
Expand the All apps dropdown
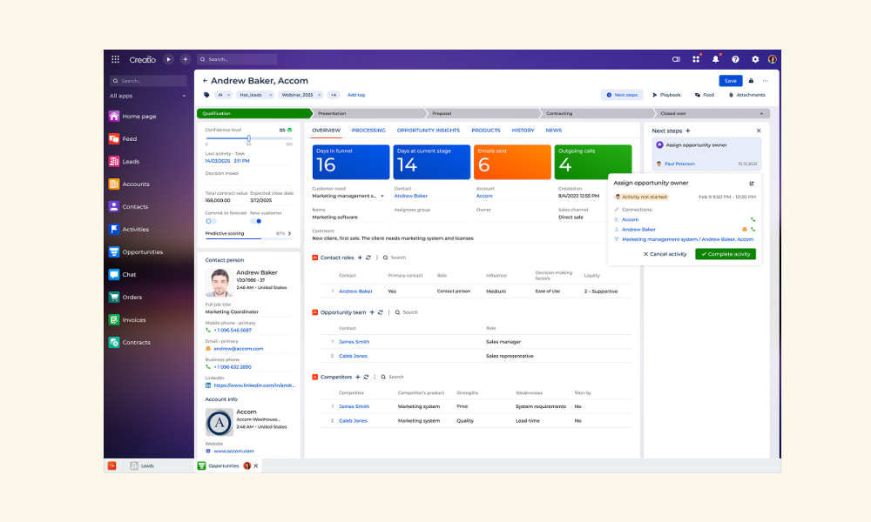coord(148,96)
